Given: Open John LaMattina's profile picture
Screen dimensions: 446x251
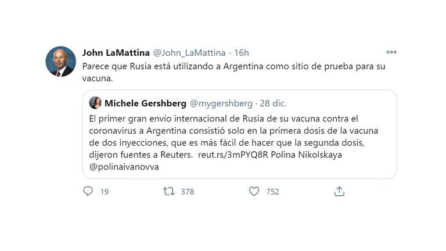Looking at the screenshot, I should pos(61,62).
